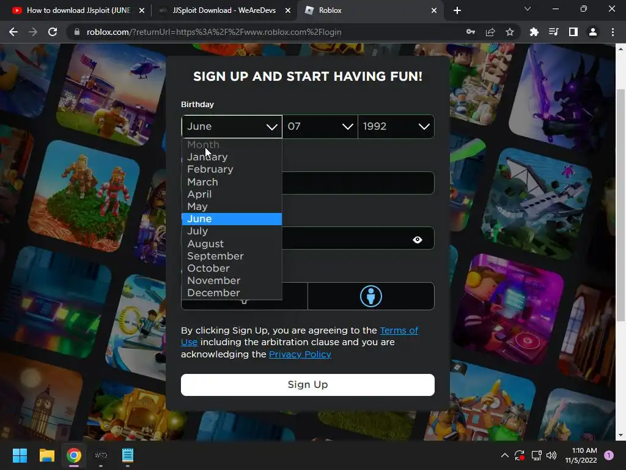Image resolution: width=626 pixels, height=470 pixels.
Task: Close the YouTube JJsploit tab
Action: point(142,10)
